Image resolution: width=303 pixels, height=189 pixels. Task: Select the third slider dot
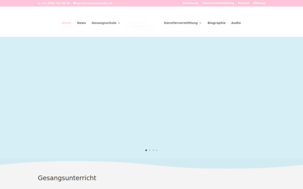point(153,150)
